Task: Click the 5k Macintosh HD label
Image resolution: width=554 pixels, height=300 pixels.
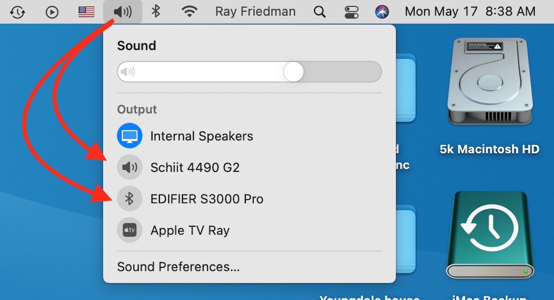Action: pyautogui.click(x=490, y=149)
